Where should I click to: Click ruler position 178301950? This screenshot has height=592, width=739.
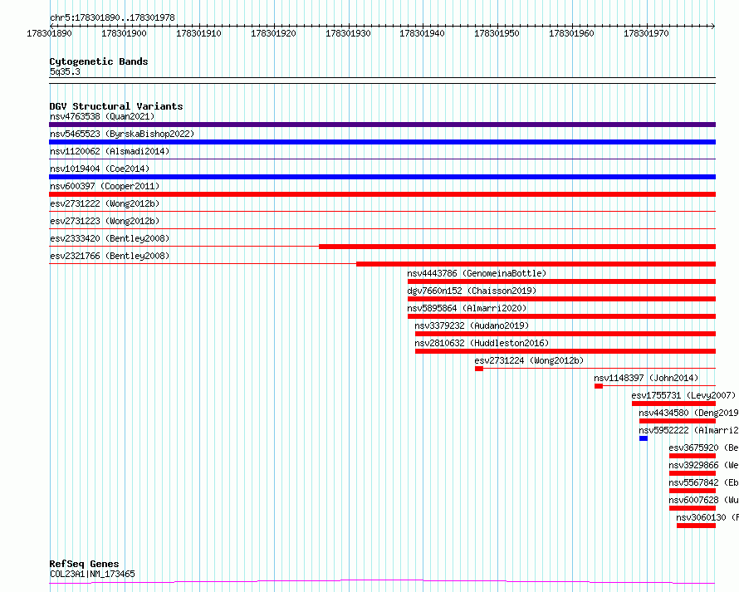(x=497, y=33)
